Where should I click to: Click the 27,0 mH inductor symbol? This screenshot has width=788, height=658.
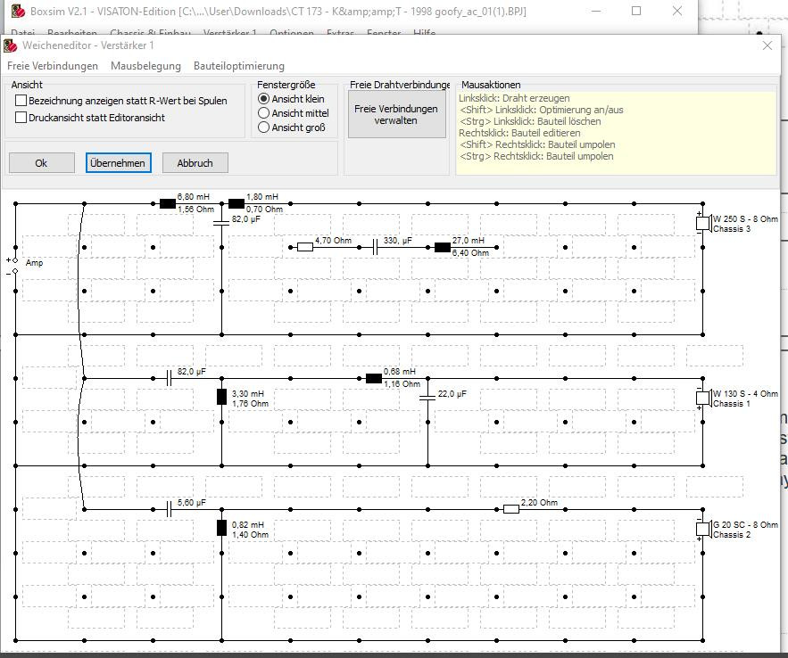point(443,247)
